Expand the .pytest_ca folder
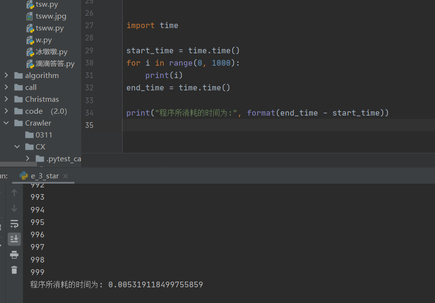 tap(28, 159)
